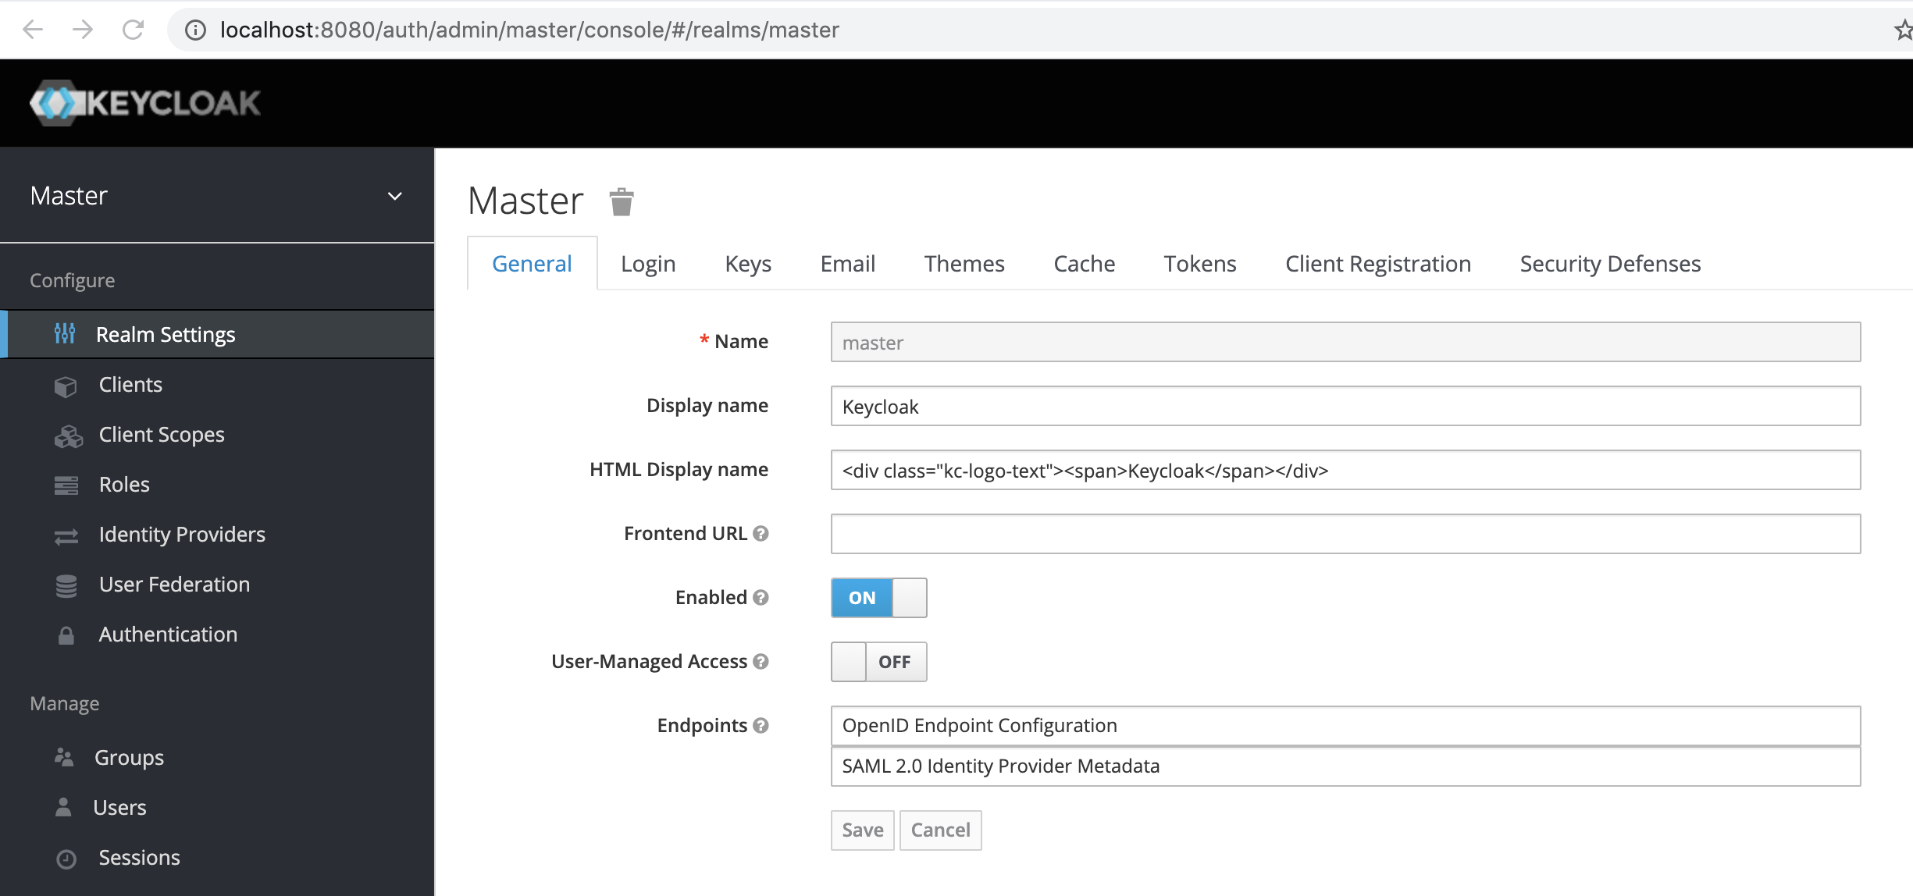Click the Roles list icon
Image resolution: width=1913 pixels, height=896 pixels.
[x=66, y=484]
